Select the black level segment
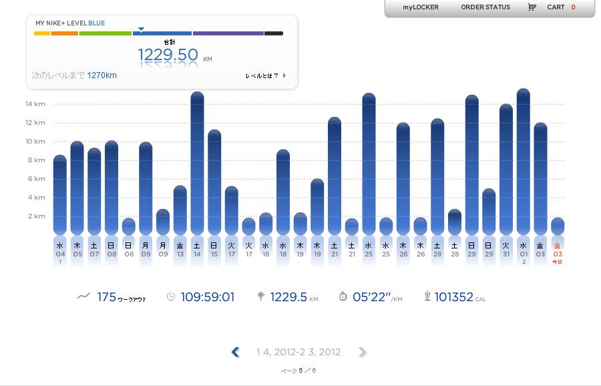 pyautogui.click(x=274, y=33)
